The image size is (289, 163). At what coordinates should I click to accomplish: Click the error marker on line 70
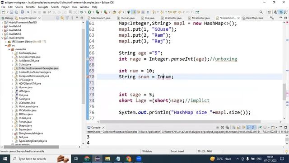[88, 77]
